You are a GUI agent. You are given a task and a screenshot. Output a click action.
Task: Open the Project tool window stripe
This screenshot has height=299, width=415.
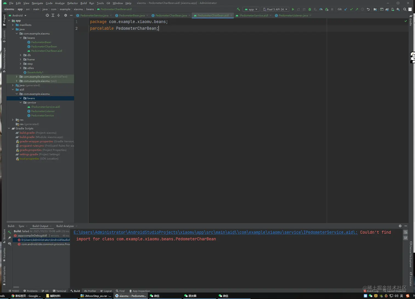point(4,20)
